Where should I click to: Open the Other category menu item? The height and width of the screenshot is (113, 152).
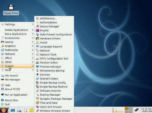click(x=17, y=62)
